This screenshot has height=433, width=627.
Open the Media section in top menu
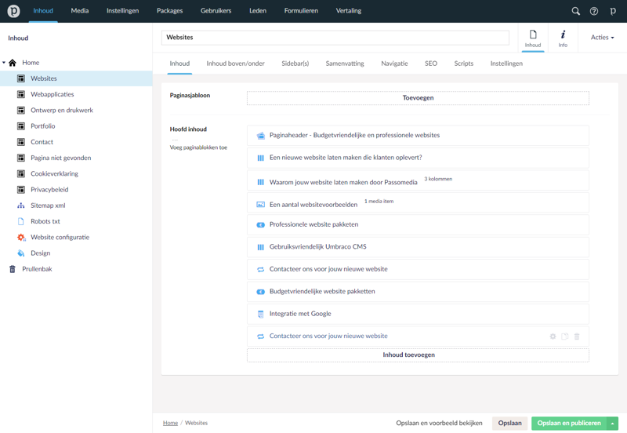79,11
